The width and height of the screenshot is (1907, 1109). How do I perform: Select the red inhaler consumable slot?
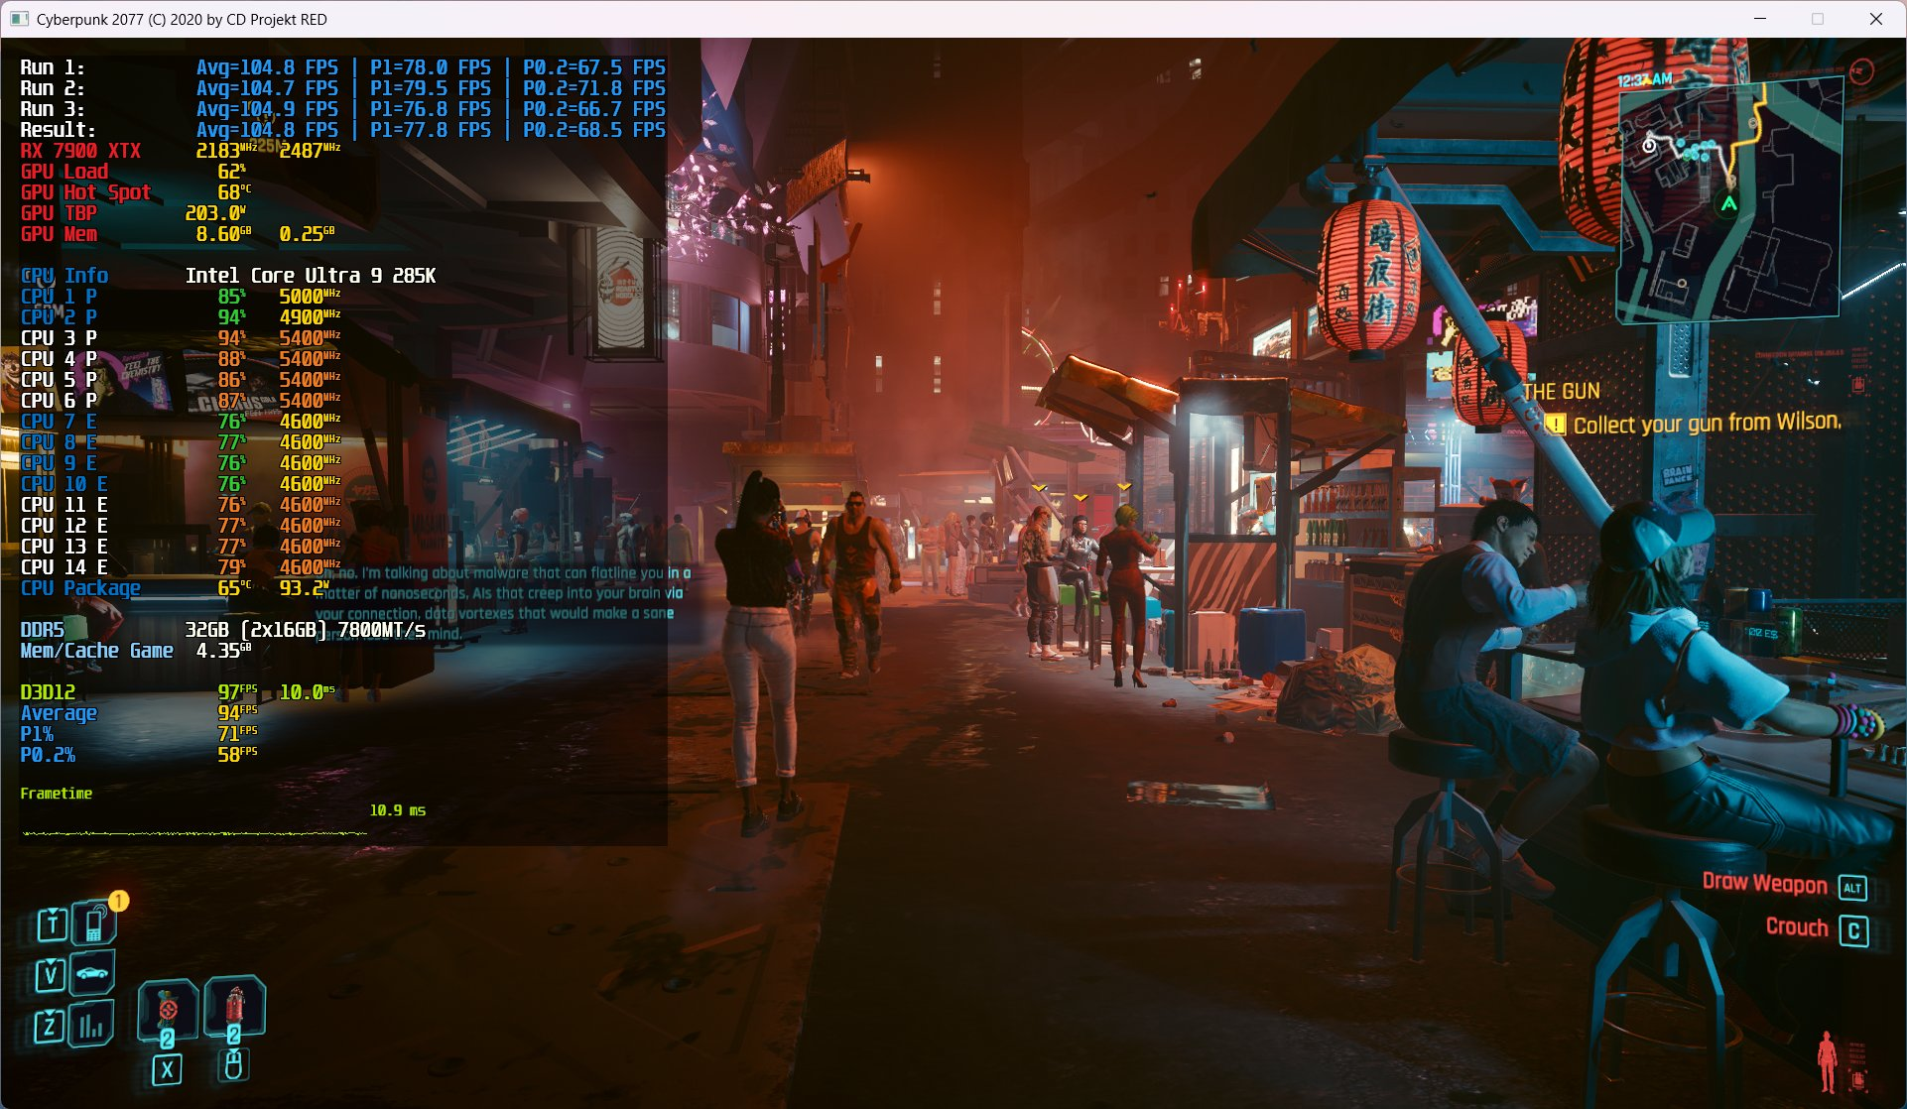[x=234, y=1009]
